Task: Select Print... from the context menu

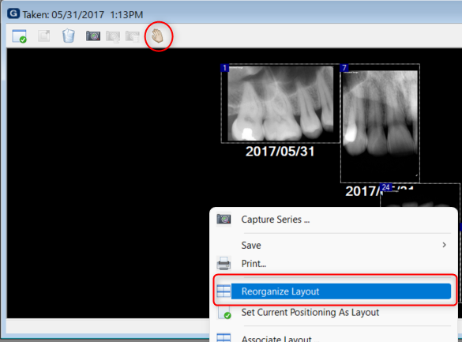Action: tap(333, 263)
